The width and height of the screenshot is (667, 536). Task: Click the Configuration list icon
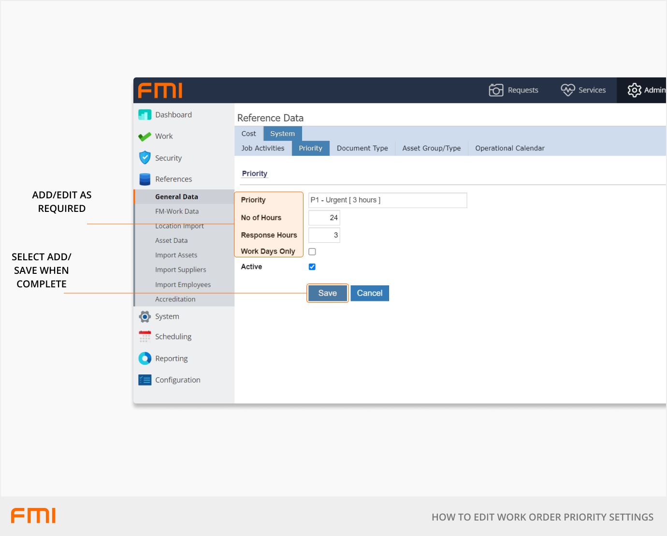pos(145,380)
